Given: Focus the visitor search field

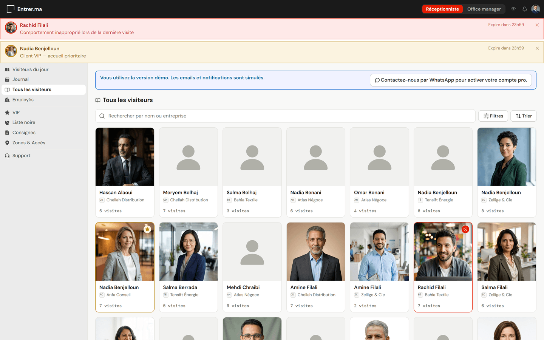Looking at the screenshot, I should 285,116.
